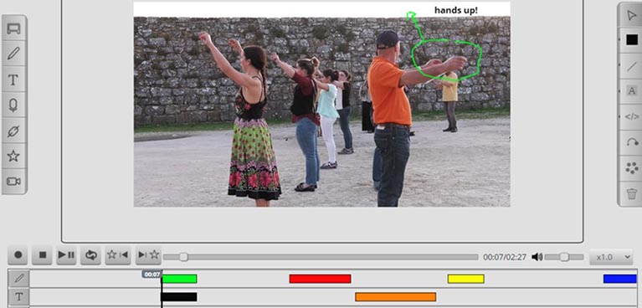Image resolution: width=642 pixels, height=308 pixels.
Task: Select the yellow drawing clip on timeline
Action: (466, 279)
